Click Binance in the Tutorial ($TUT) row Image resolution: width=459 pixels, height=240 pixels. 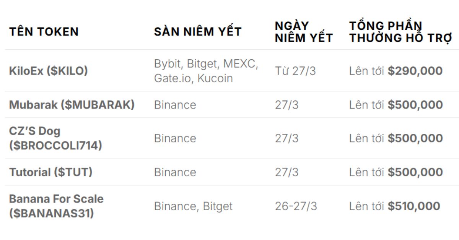tap(175, 172)
